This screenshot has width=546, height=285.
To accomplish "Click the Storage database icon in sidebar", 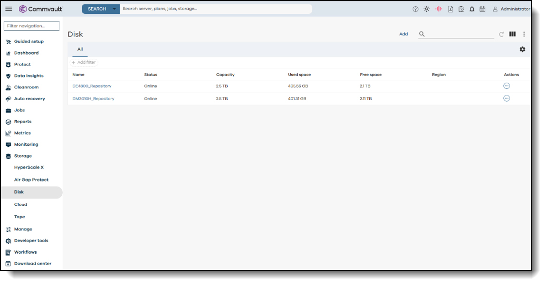I will (9, 156).
